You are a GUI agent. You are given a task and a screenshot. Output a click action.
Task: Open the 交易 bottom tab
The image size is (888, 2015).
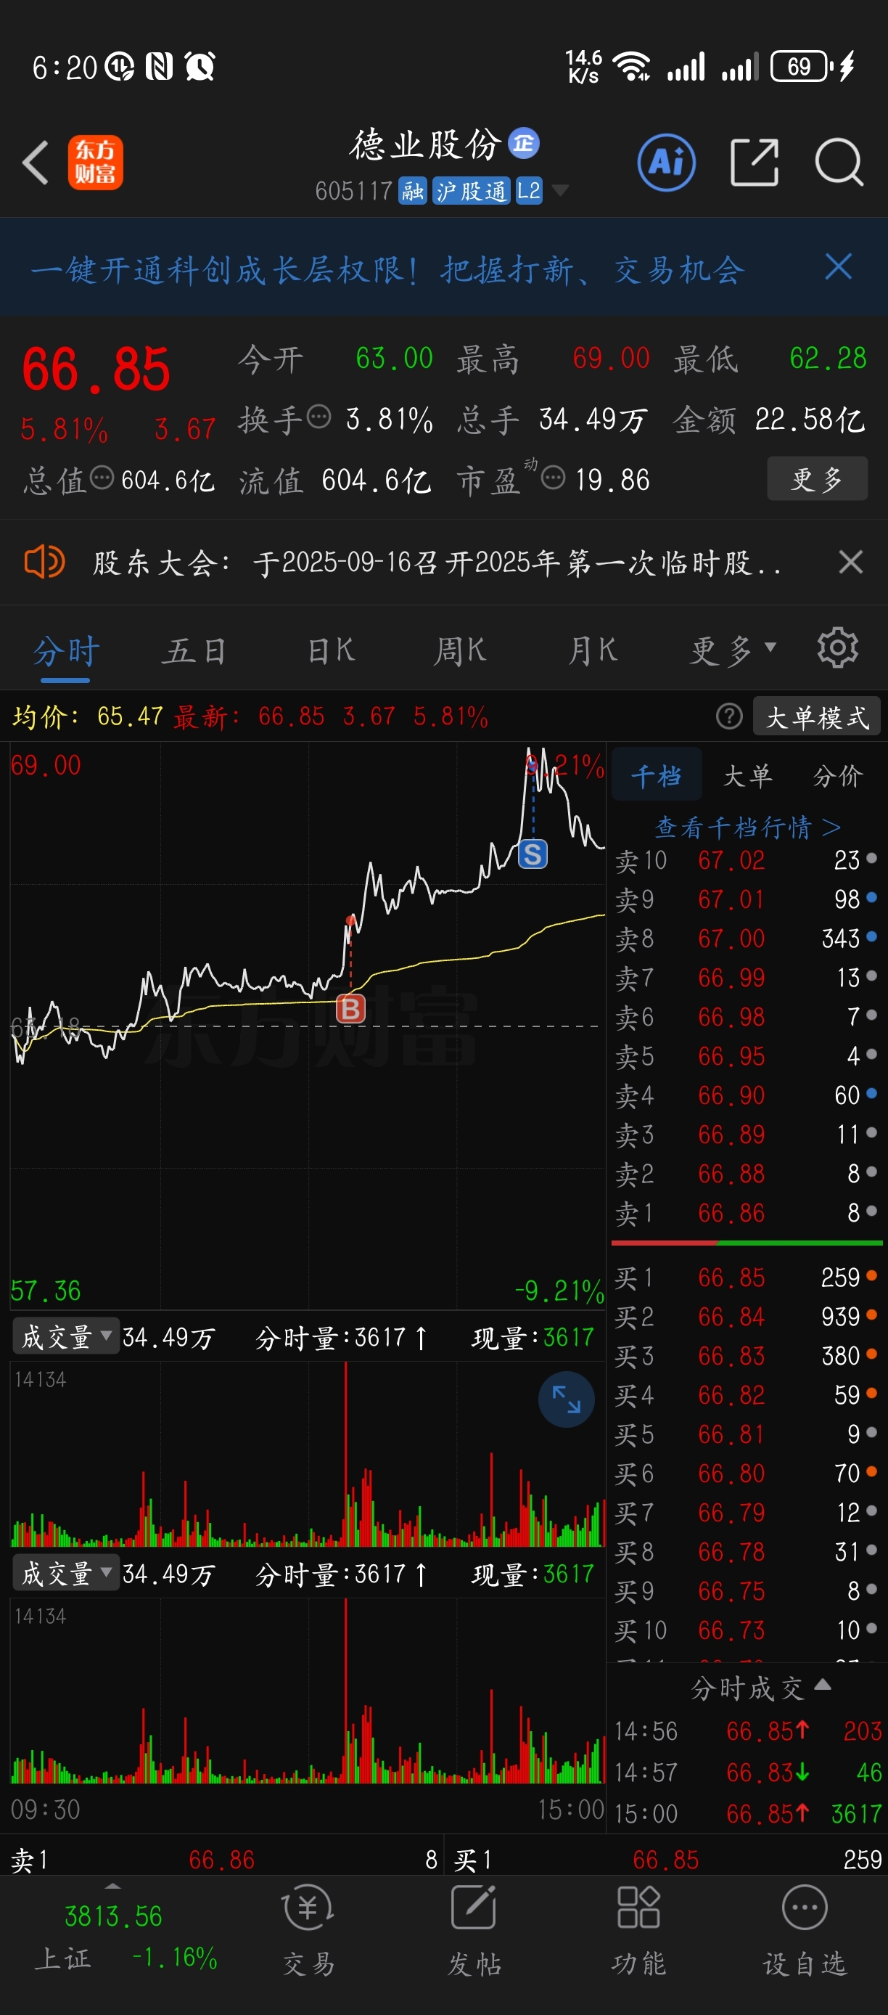tap(309, 1932)
